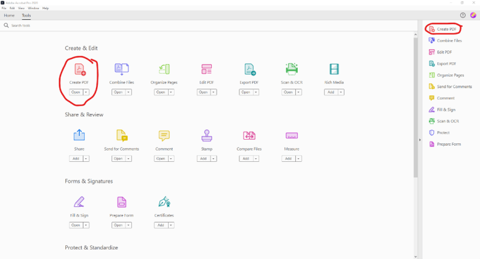Select the Comment tool icon
The width and height of the screenshot is (480, 259).
point(164,135)
